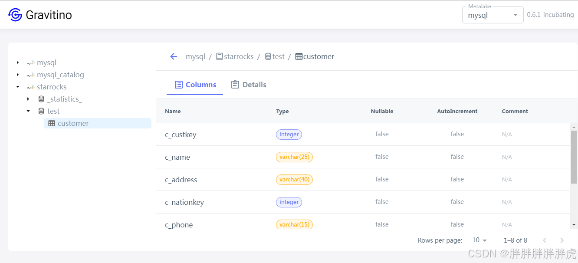Click the scrollbar down arrow

coord(574,225)
